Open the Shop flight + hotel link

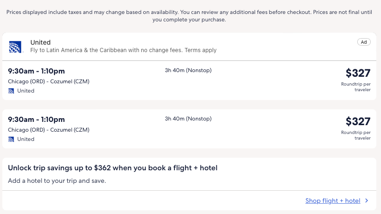[333, 201]
